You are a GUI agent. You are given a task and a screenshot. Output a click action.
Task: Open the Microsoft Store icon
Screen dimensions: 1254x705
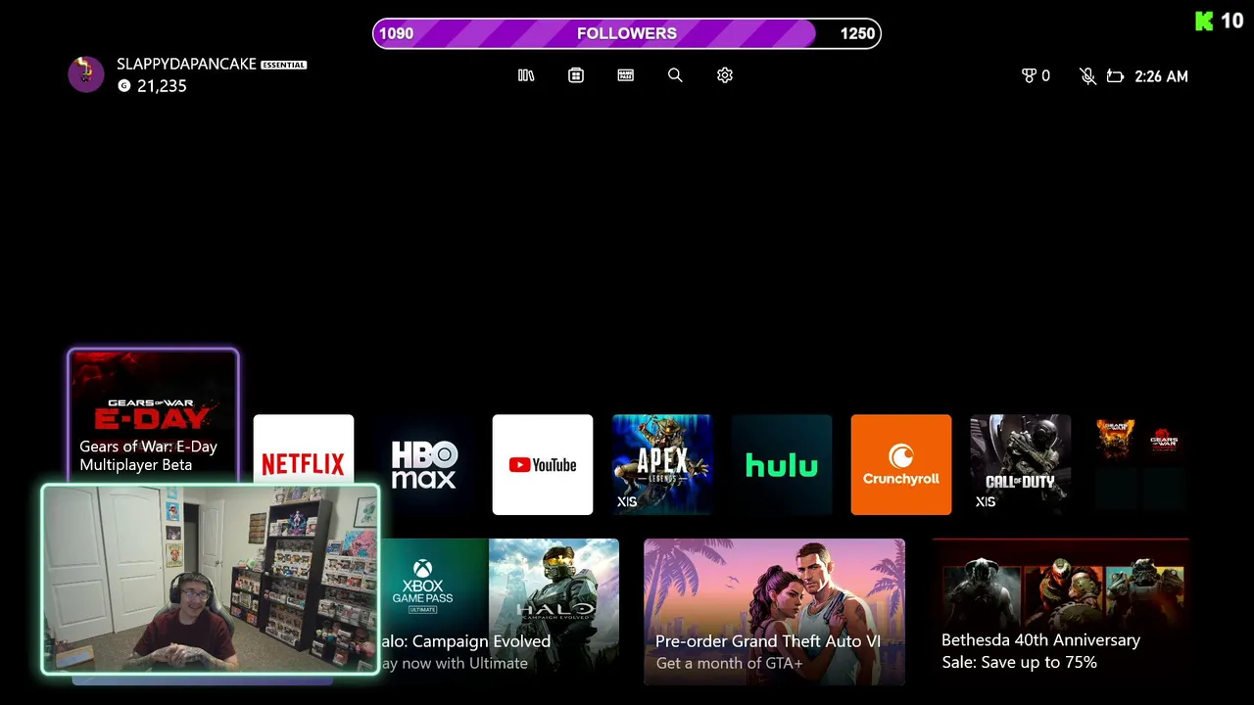point(576,75)
